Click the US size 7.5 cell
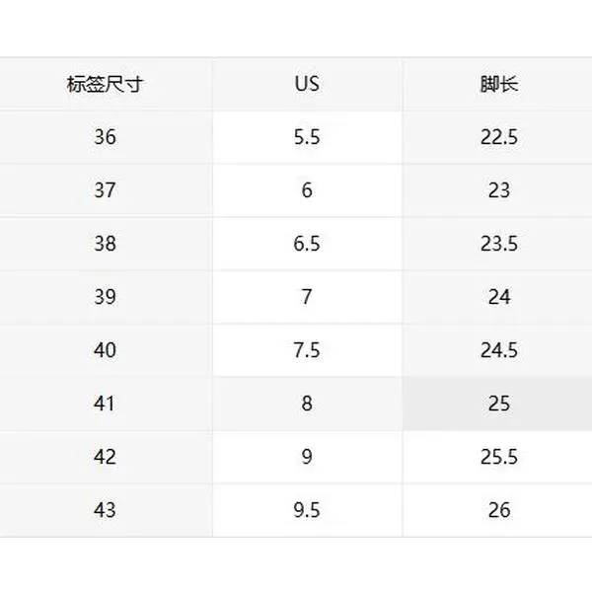592x592 pixels. 307,350
